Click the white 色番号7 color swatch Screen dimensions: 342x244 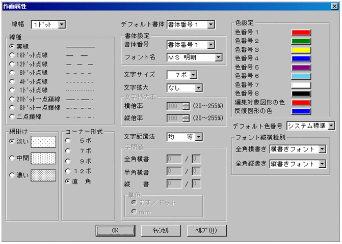click(x=301, y=85)
